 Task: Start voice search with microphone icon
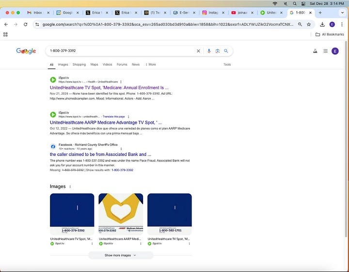[x=209, y=51]
